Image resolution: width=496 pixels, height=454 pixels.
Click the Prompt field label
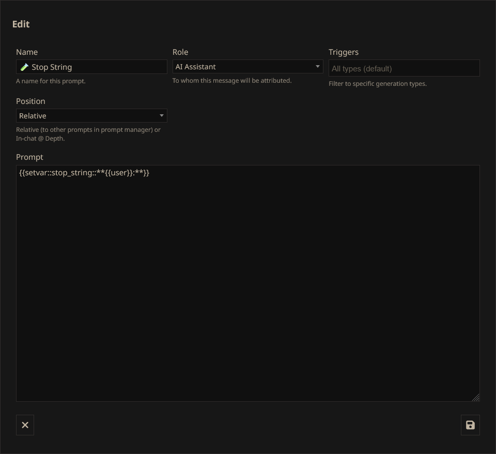(x=29, y=157)
